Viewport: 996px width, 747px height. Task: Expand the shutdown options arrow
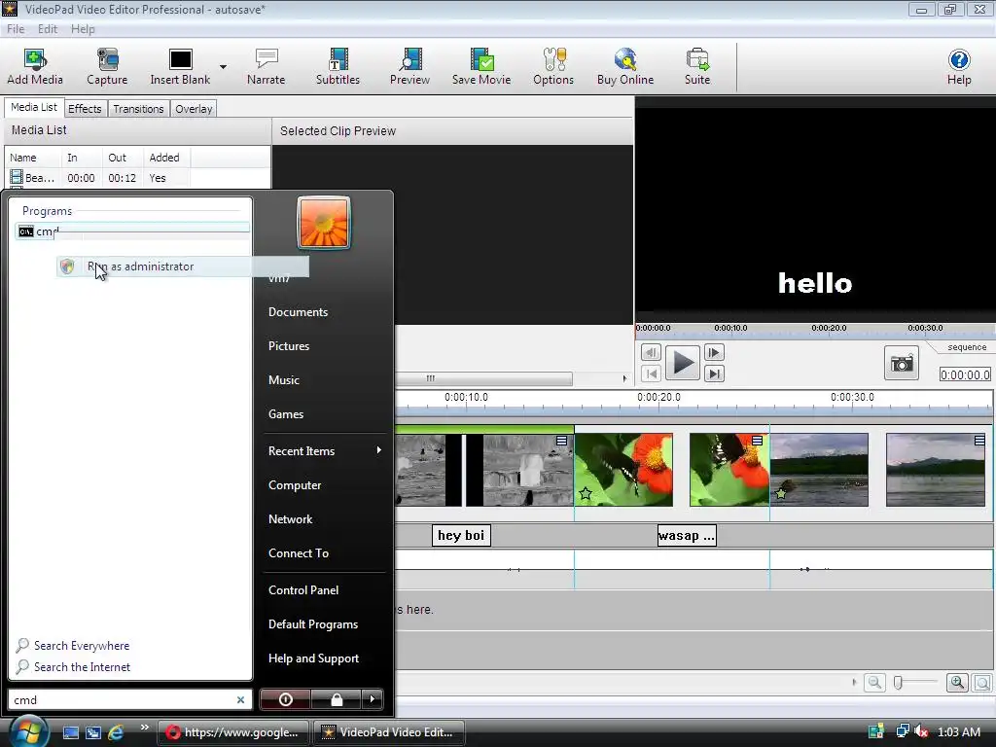click(x=373, y=699)
